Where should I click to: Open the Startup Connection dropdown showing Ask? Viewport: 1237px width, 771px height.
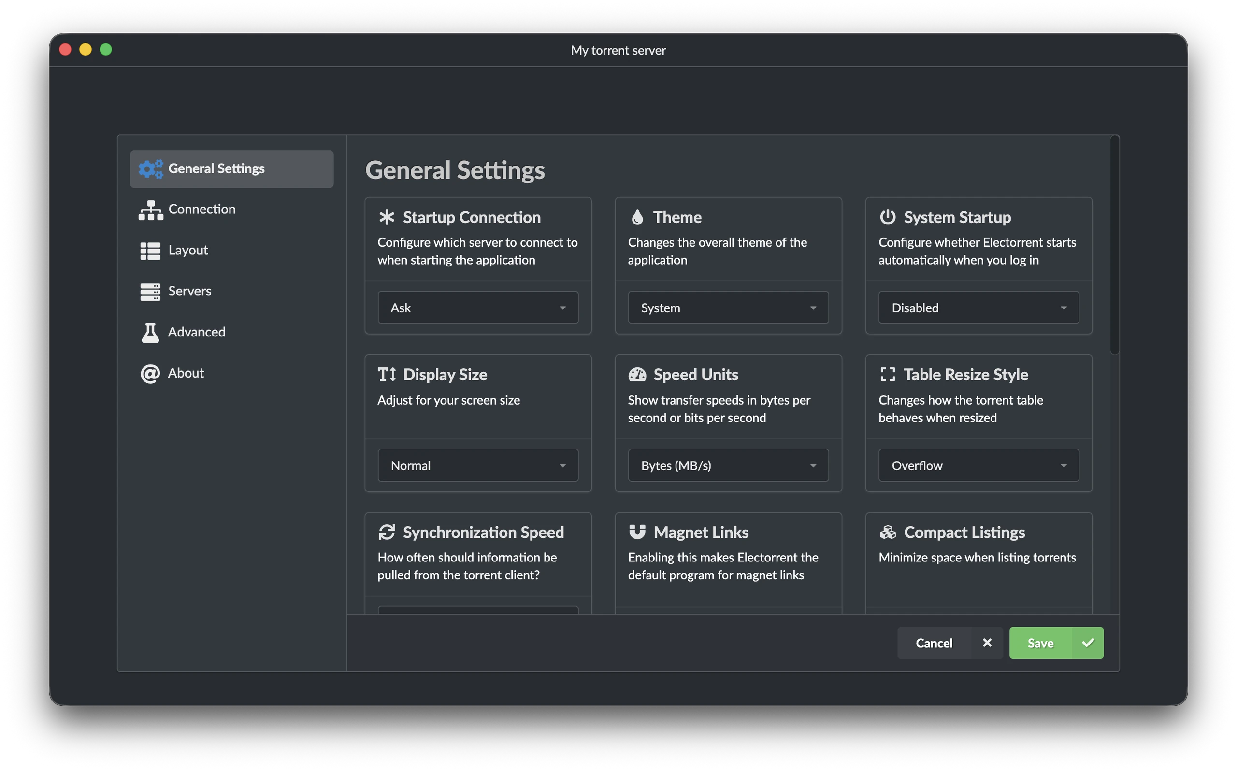[x=478, y=308]
